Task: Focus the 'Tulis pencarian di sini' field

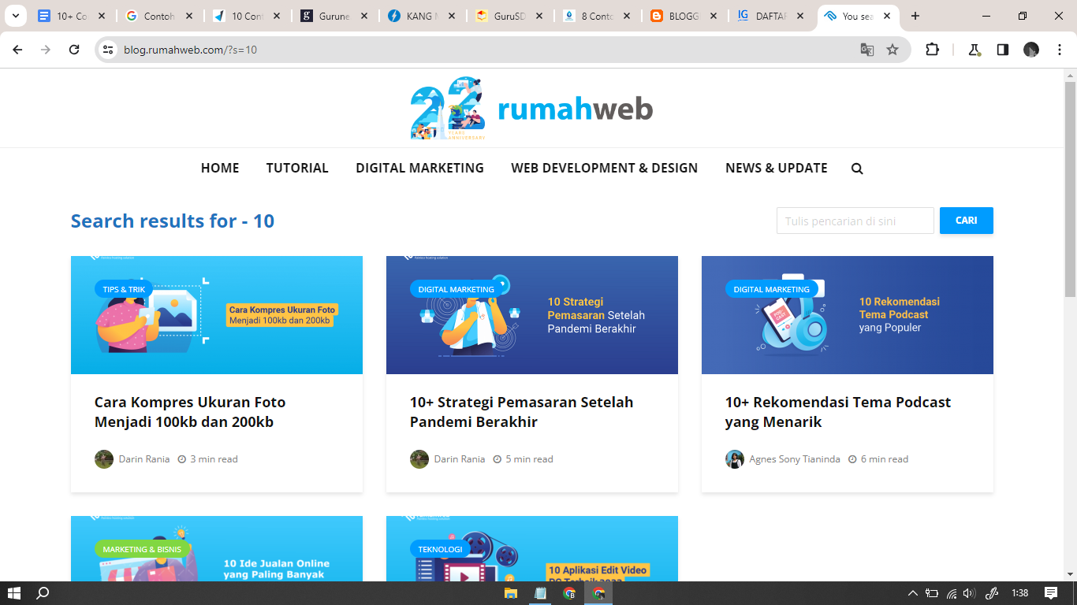Action: pos(855,221)
